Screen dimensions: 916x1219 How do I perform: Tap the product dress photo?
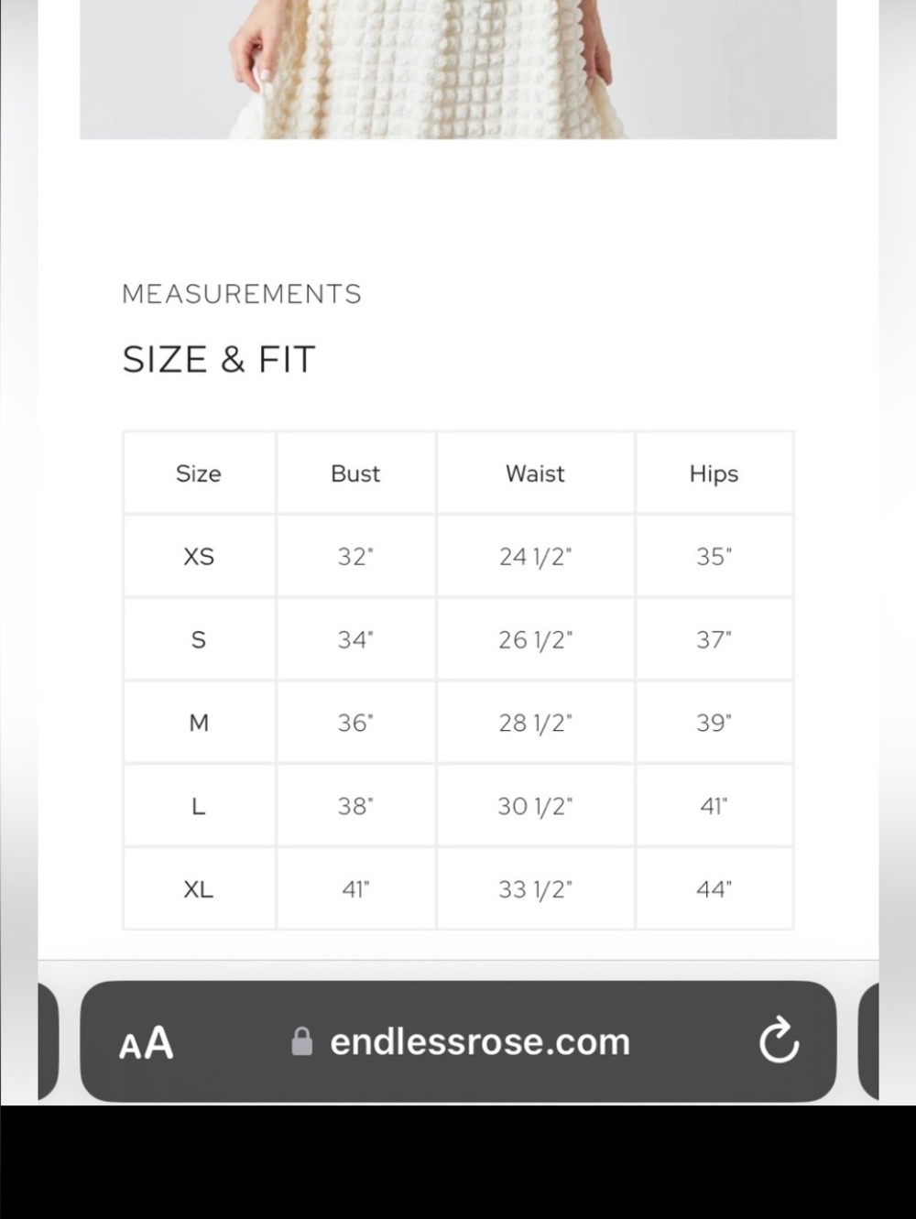click(458, 69)
